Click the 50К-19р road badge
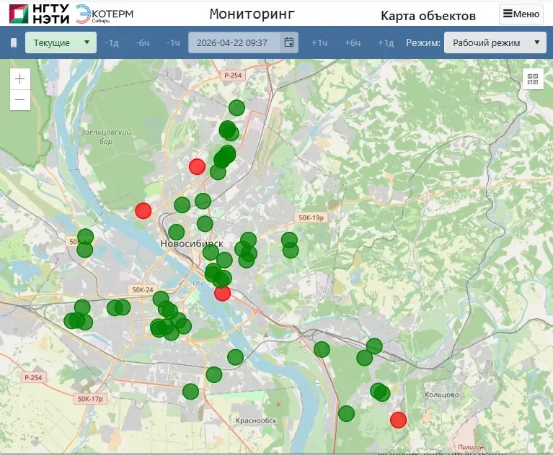Screen dimensions: 553x455 (311, 217)
